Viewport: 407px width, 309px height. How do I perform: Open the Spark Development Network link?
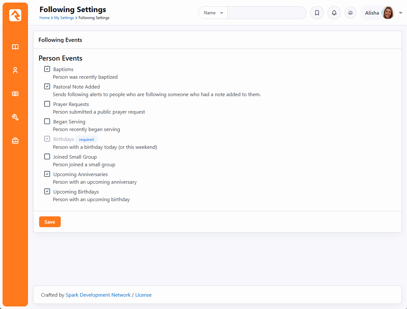(98, 295)
